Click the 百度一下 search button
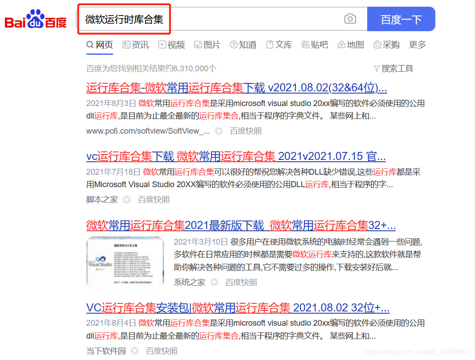 (401, 19)
